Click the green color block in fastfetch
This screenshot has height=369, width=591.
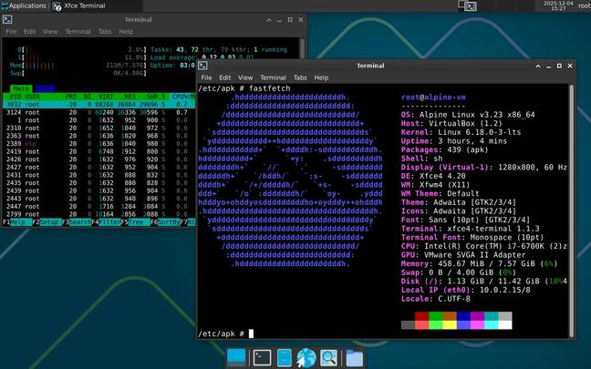436,316
